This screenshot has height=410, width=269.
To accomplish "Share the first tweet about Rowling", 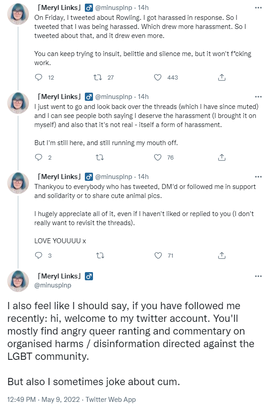I will (222, 77).
